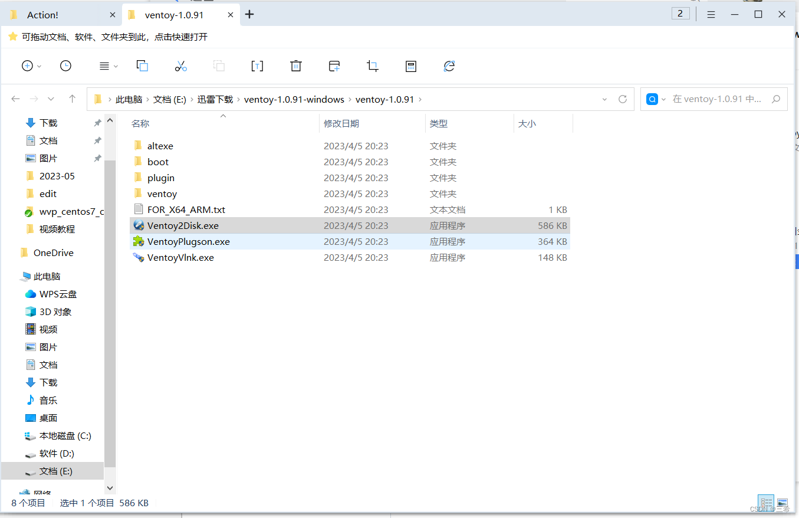Open the recent locations chevron
Screen dimensions: 799x518
pyautogui.click(x=51, y=99)
